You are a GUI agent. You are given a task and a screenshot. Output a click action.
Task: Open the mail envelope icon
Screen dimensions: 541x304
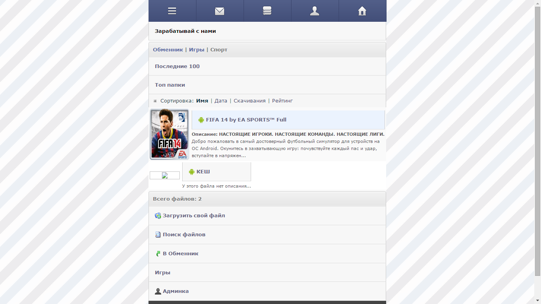point(219,11)
